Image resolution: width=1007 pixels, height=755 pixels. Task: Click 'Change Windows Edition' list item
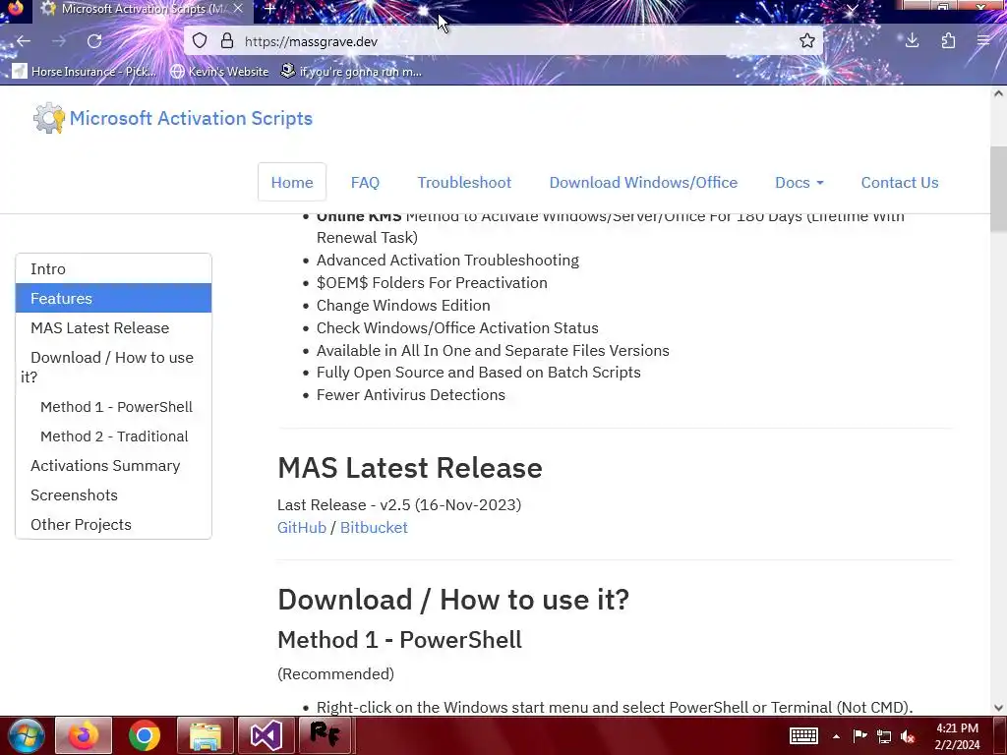tap(403, 306)
